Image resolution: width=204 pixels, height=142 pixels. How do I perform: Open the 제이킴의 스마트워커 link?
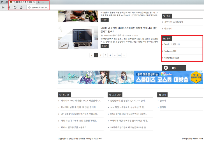173,22
